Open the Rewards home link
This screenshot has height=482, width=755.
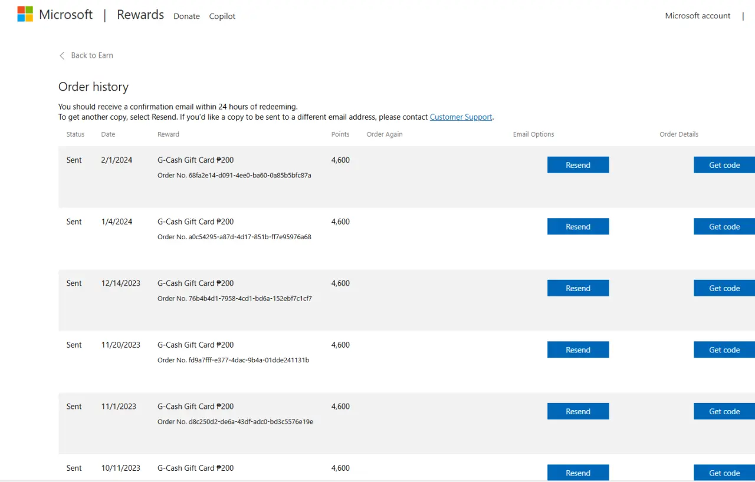(x=140, y=15)
